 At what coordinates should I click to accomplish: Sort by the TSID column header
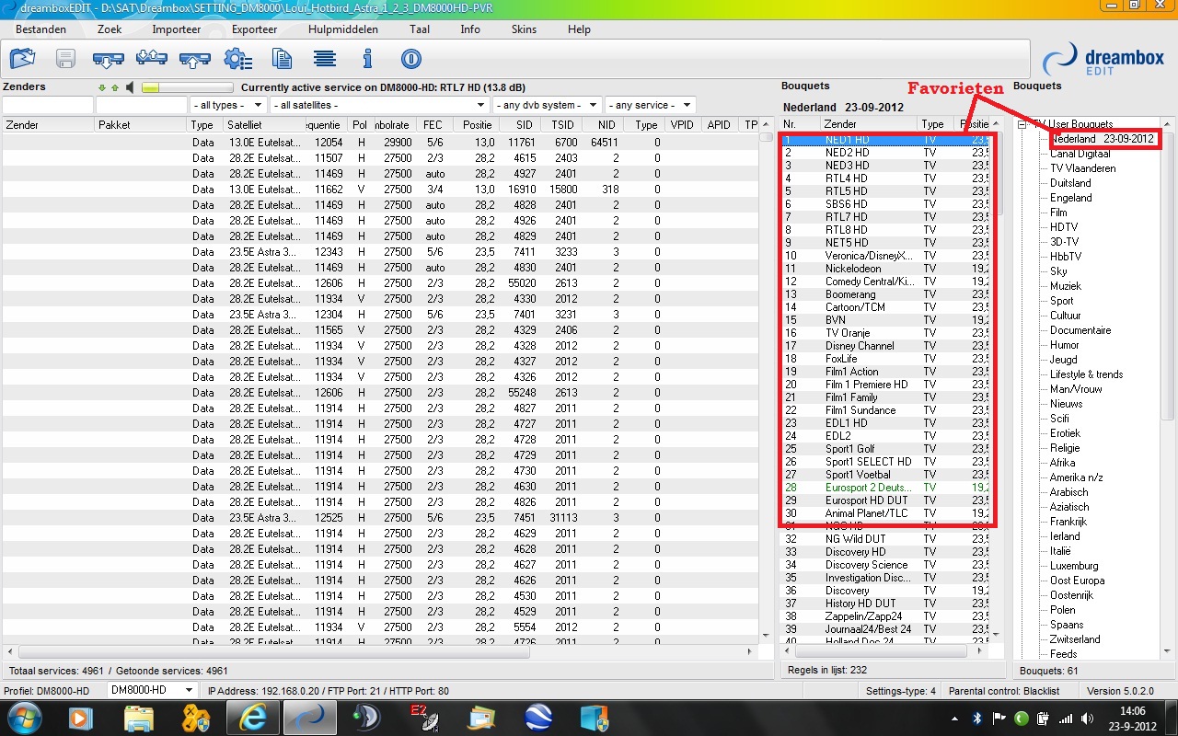tap(561, 125)
